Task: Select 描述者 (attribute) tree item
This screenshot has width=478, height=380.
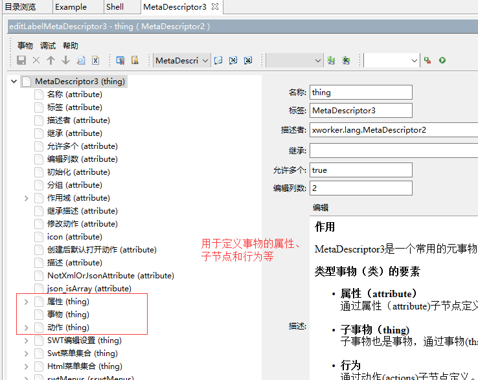Action: (78, 120)
